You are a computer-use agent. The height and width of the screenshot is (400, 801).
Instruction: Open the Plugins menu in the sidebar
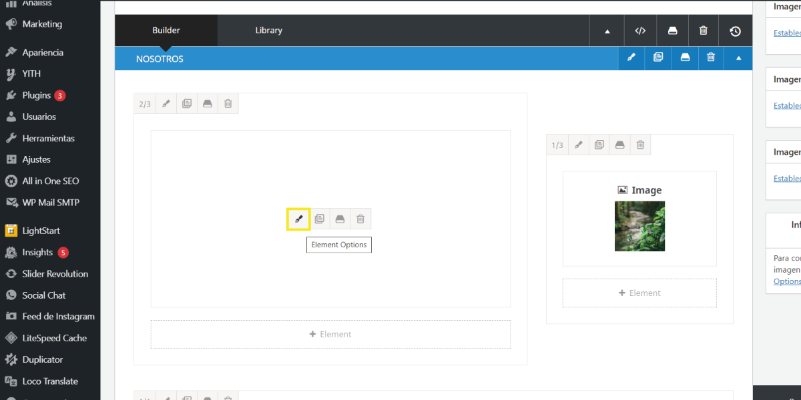[x=37, y=95]
